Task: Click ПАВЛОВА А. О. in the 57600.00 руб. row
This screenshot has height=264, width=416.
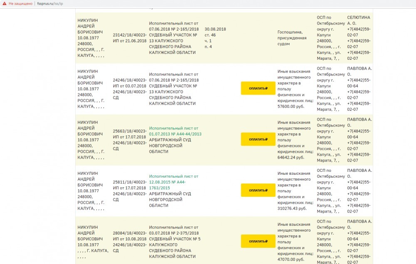Action: pos(359,71)
